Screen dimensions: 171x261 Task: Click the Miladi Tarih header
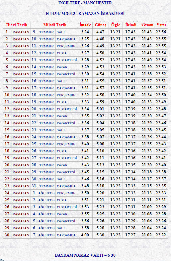pos(55,25)
